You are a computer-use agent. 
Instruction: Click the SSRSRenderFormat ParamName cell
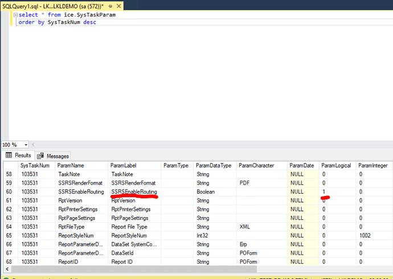pyautogui.click(x=81, y=183)
